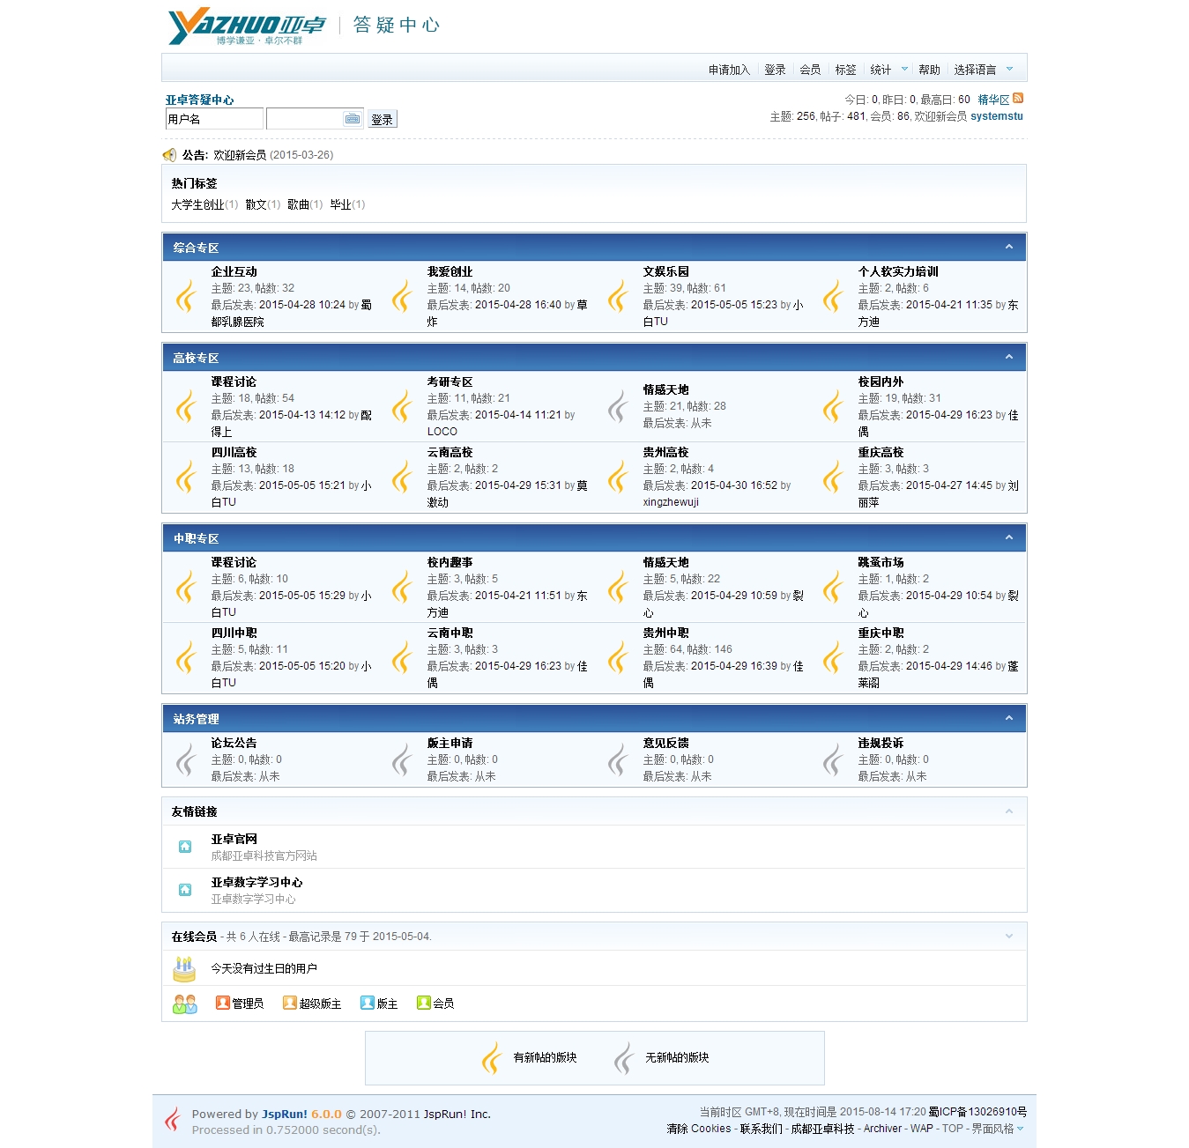Click the flame icon beside 贵州中职
The width and height of the screenshot is (1189, 1148).
[x=617, y=658]
